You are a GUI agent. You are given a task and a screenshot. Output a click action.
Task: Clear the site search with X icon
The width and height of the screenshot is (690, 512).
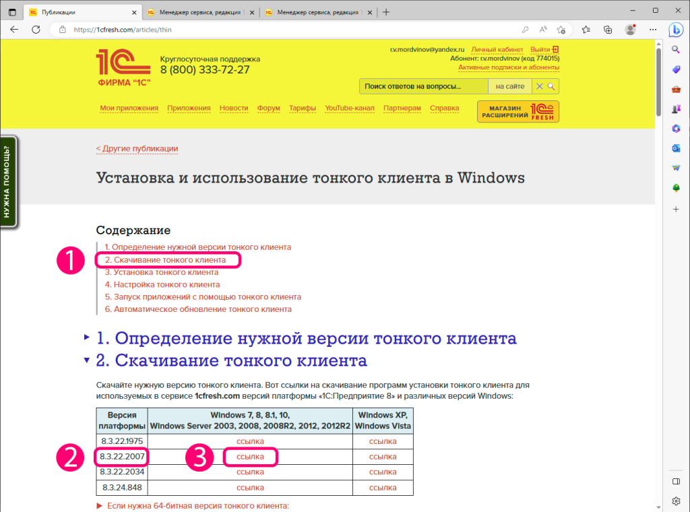(x=539, y=86)
